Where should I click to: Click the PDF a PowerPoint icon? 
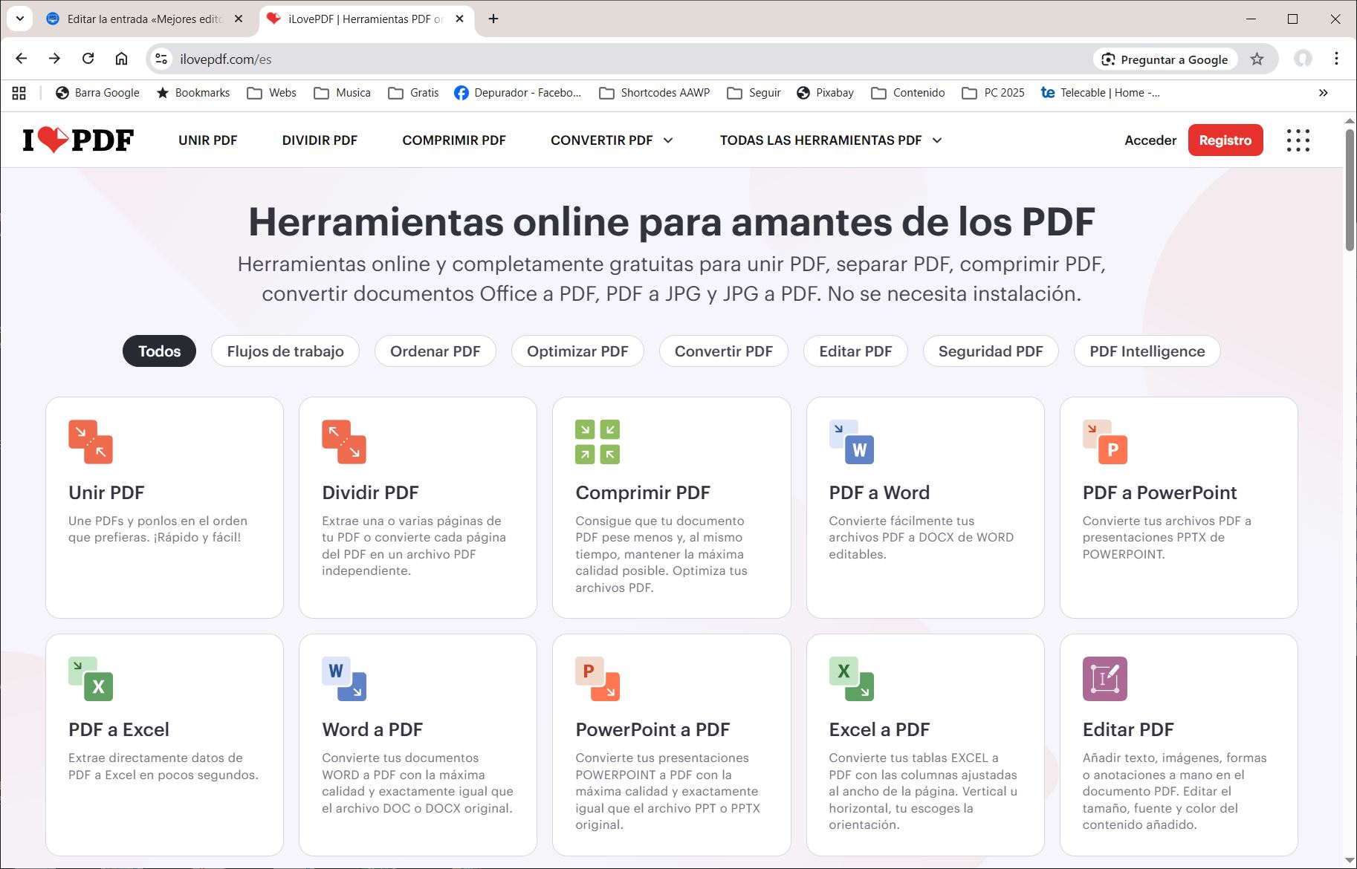[x=1105, y=442]
